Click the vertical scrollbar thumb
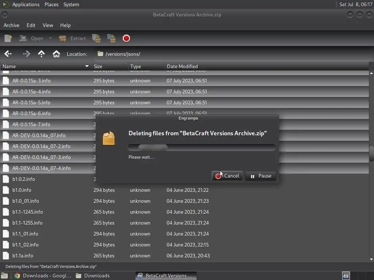Screen dimensions: 374x280 point(371,154)
